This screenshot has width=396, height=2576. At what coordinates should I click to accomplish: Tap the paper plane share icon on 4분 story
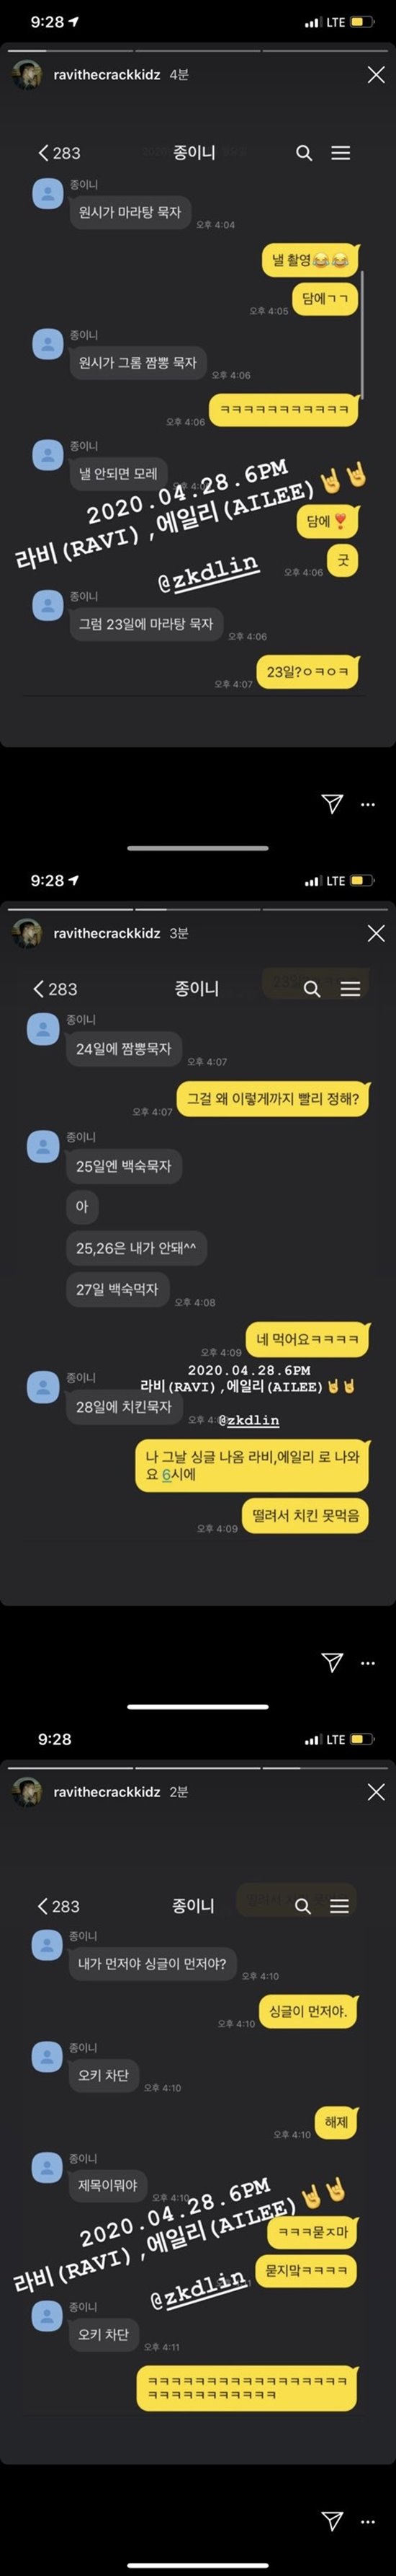pos(332,803)
